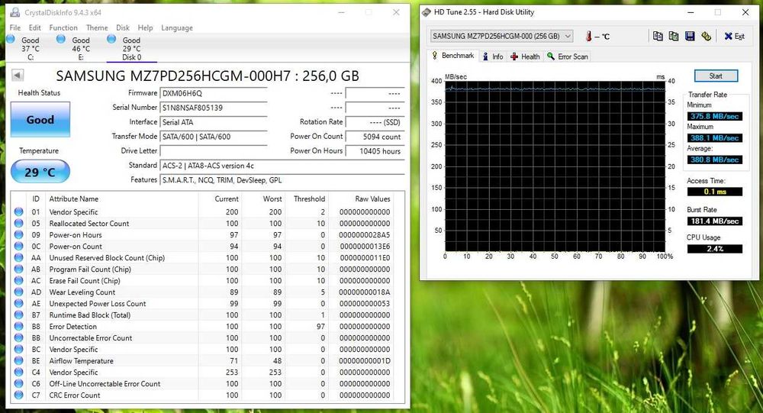Click the status icon for Program Fail Count
Image resolution: width=763 pixels, height=413 pixels.
pos(18,269)
